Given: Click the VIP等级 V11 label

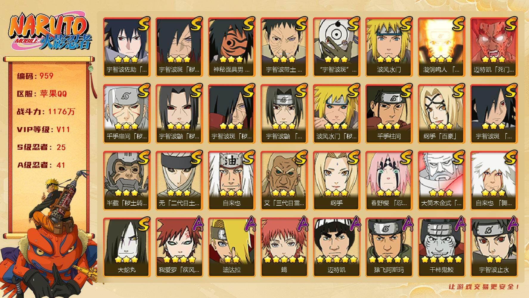Looking at the screenshot, I should point(44,129).
